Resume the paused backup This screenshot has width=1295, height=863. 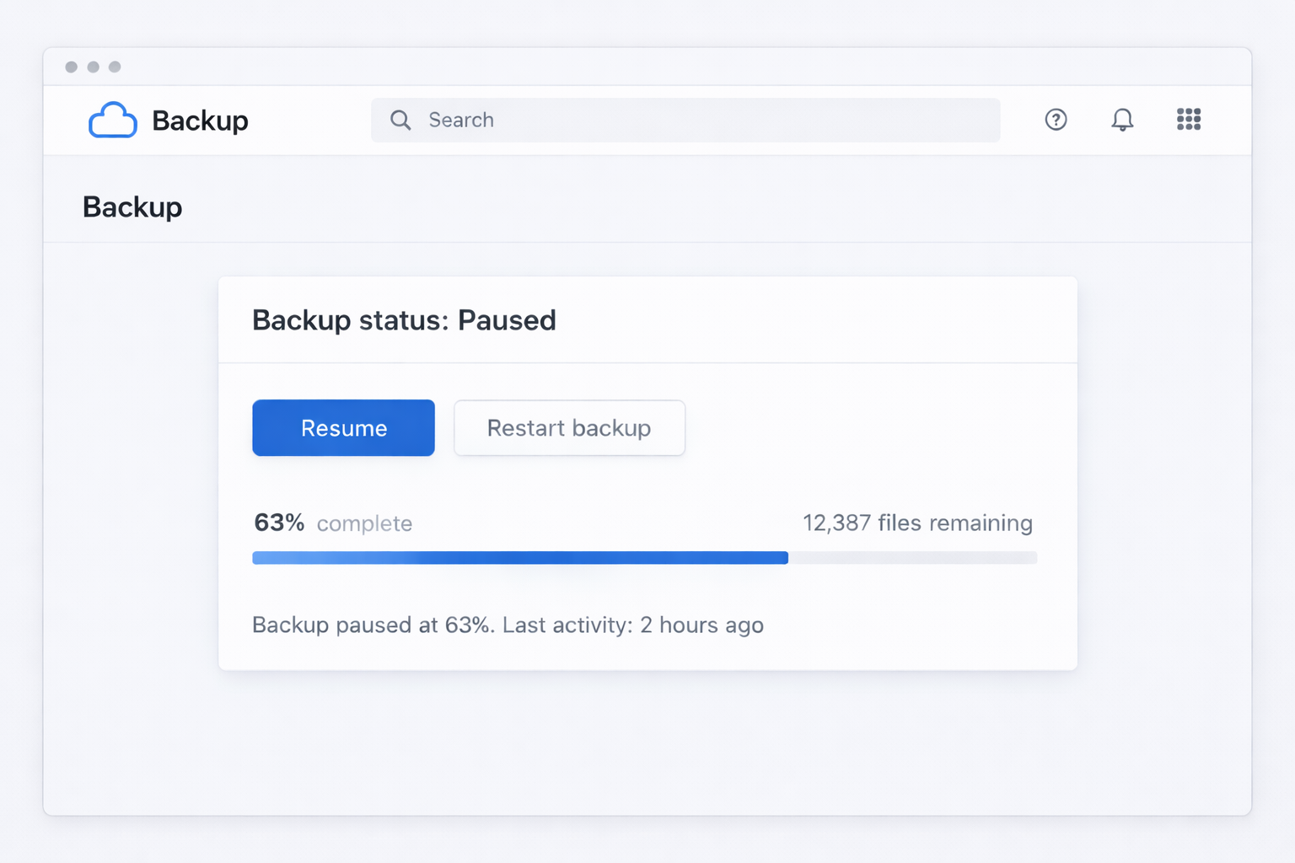pos(343,428)
